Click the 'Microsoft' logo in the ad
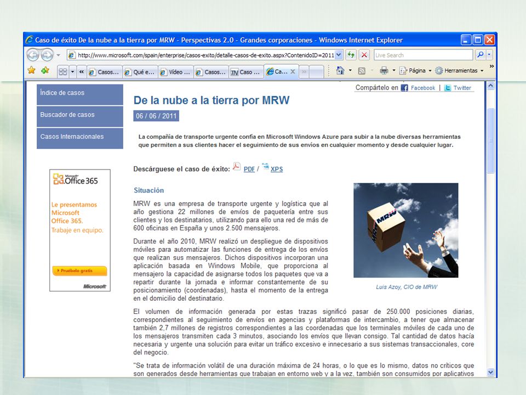 (95, 286)
